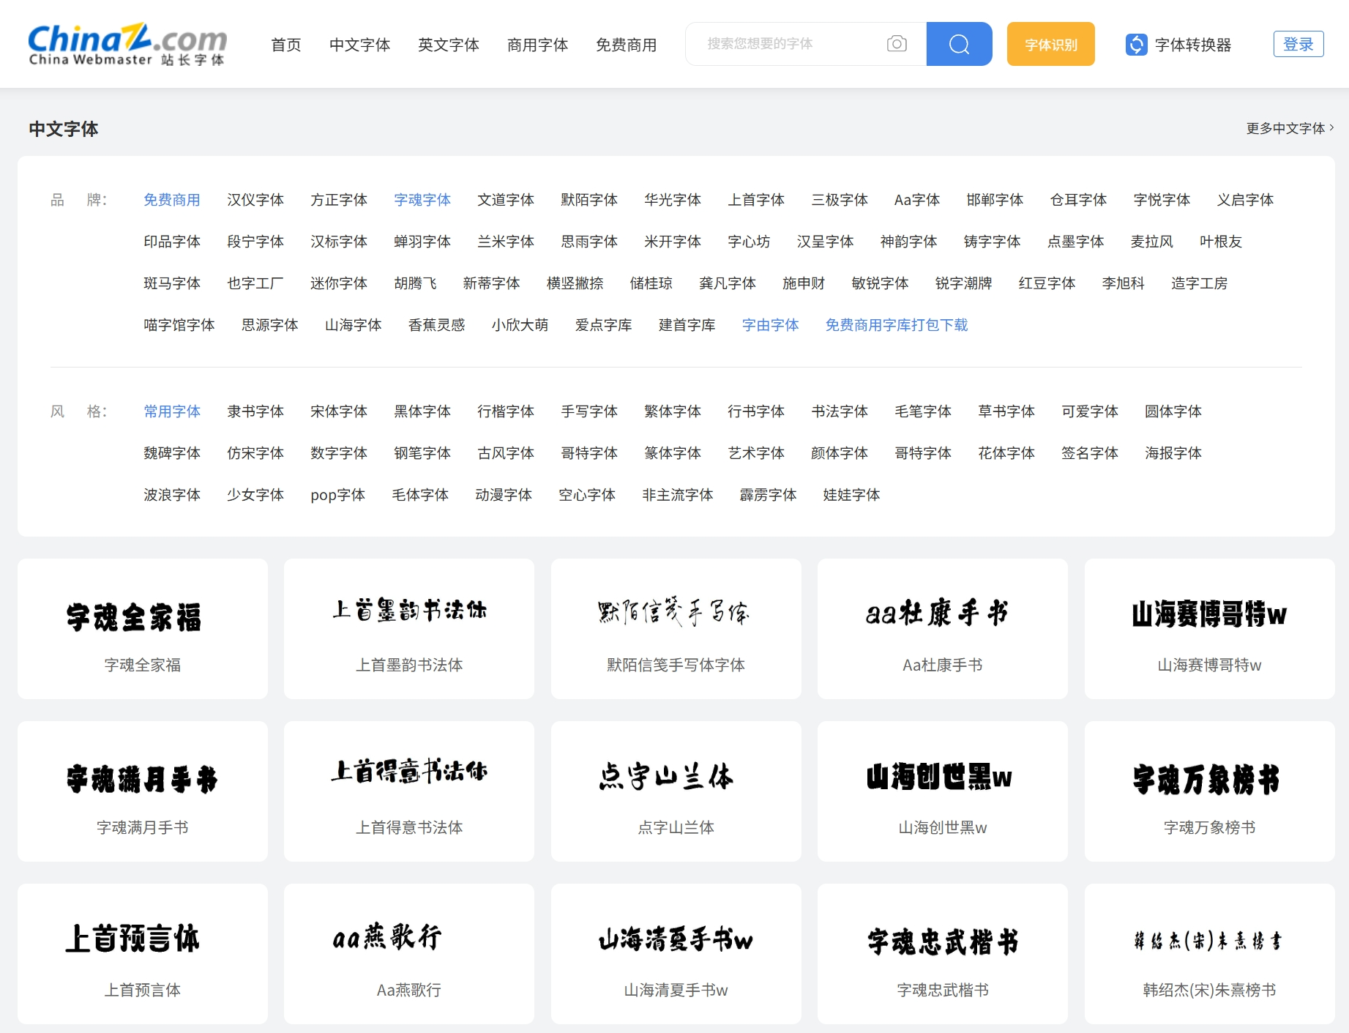Filter by 手写字体 handwriting style
1349x1033 pixels.
(588, 411)
